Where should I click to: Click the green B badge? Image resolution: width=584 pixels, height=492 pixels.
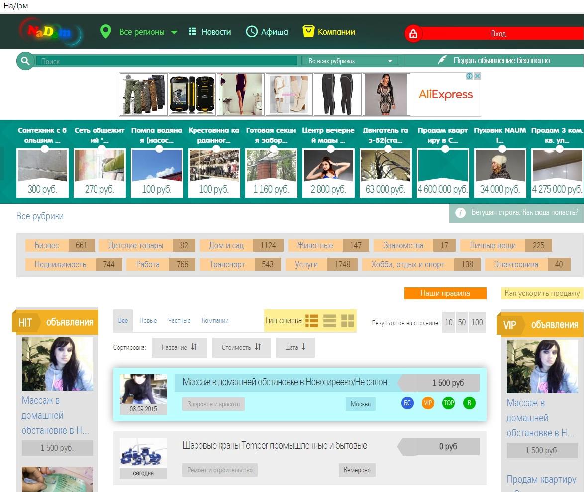pyautogui.click(x=469, y=403)
